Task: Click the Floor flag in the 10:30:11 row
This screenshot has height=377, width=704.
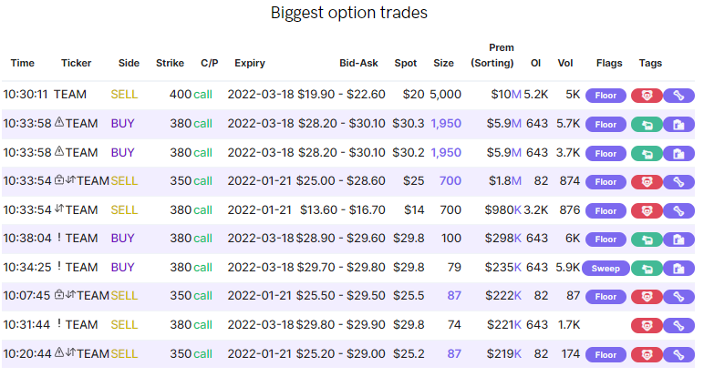Action: (606, 95)
